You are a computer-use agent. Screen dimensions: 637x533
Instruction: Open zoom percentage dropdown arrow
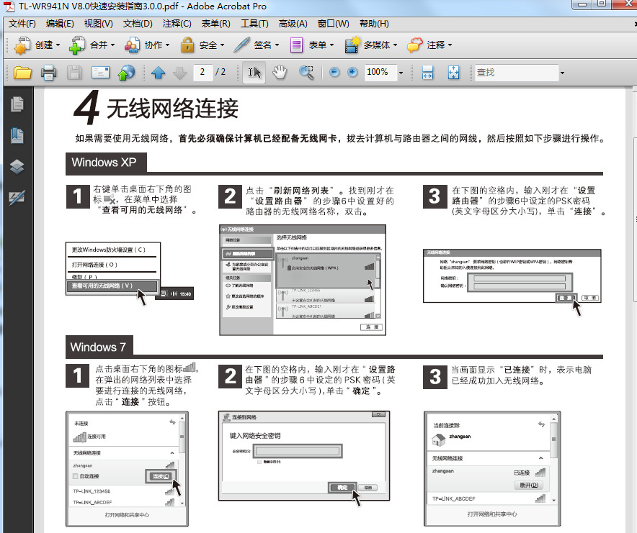coord(401,73)
